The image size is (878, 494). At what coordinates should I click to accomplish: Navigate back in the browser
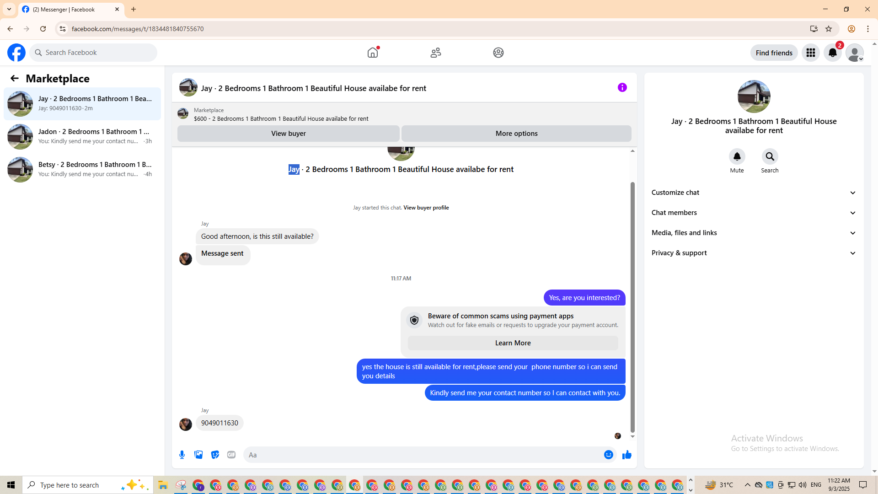(10, 29)
